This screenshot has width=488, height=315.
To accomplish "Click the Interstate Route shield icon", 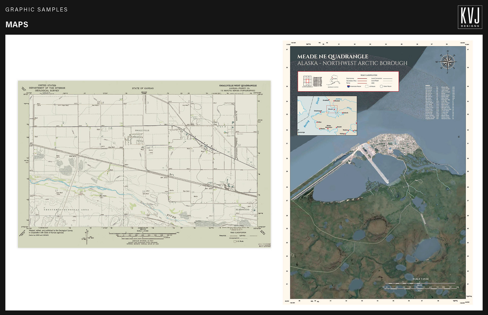I will coord(348,86).
